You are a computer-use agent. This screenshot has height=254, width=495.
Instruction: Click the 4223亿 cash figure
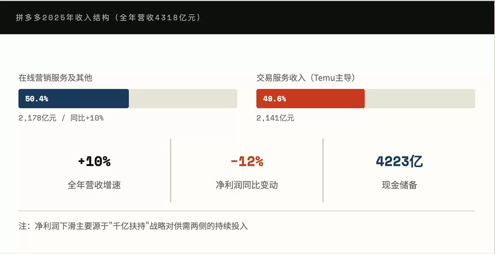tap(399, 161)
